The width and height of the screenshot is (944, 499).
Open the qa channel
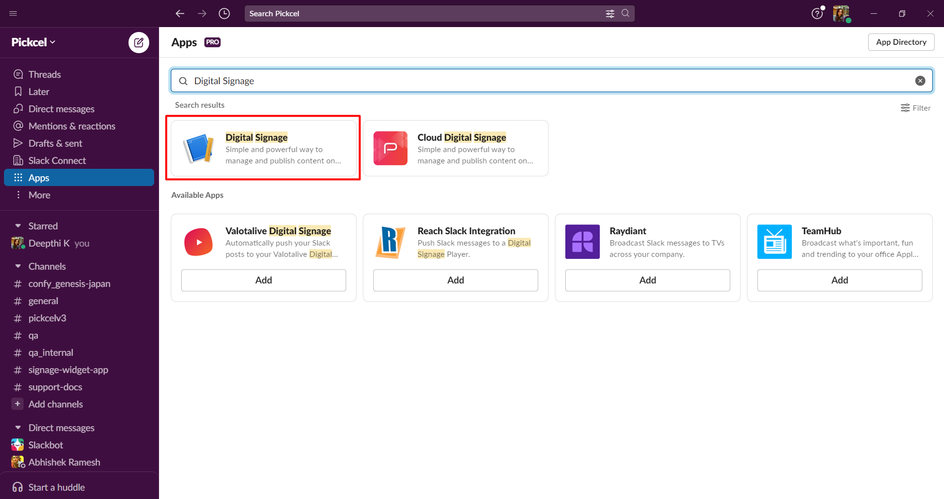click(x=79, y=335)
